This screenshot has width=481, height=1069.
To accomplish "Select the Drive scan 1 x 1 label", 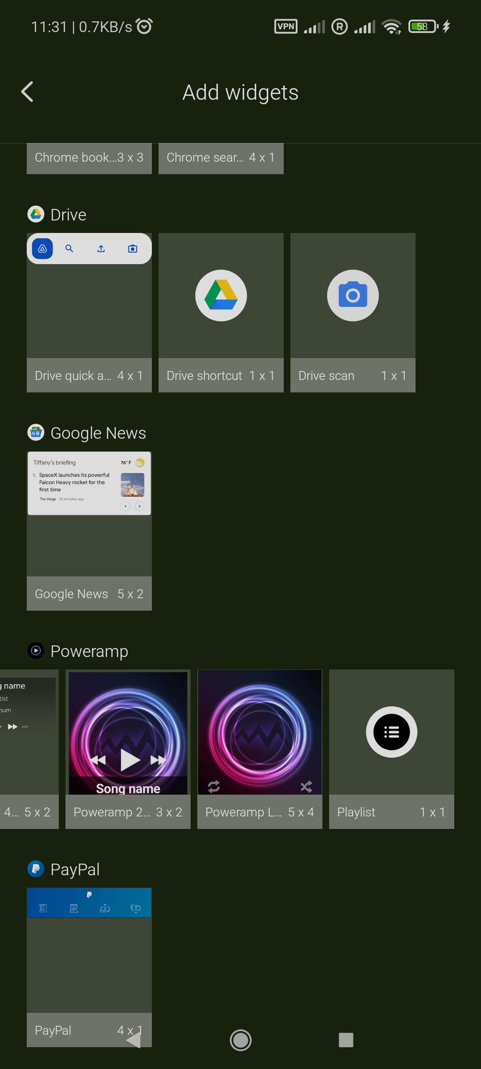I will coord(353,375).
